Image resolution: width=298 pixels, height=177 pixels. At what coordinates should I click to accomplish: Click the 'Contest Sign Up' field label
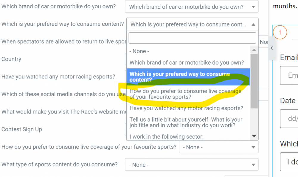(x=22, y=129)
